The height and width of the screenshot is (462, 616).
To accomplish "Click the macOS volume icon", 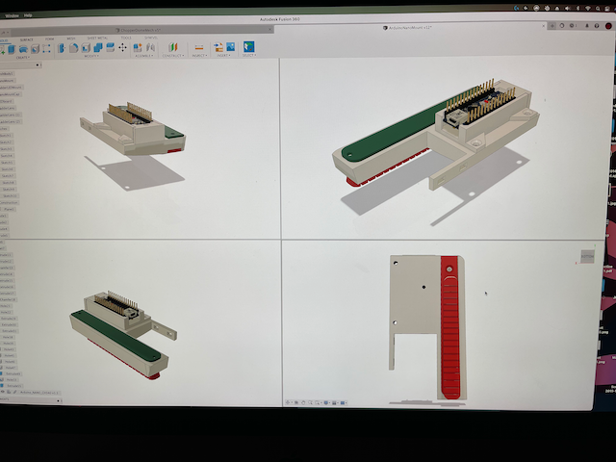I will point(567,9).
